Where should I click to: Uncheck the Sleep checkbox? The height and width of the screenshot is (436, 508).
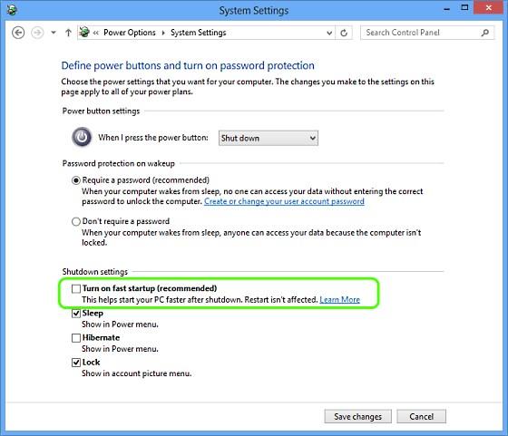click(x=76, y=314)
